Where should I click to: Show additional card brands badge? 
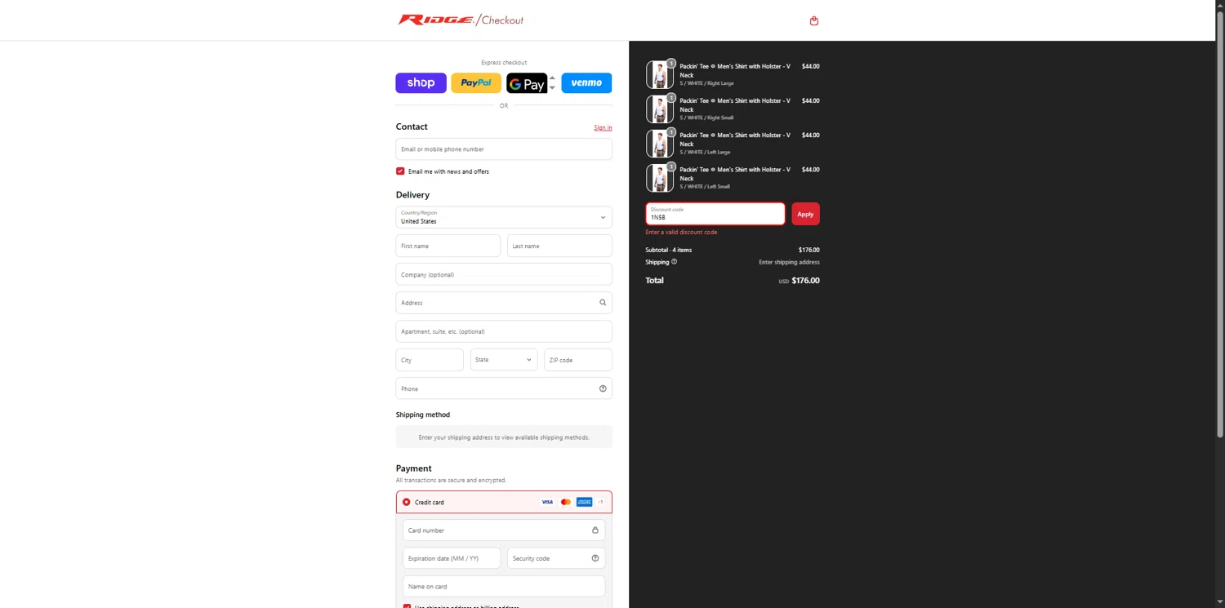coord(600,502)
